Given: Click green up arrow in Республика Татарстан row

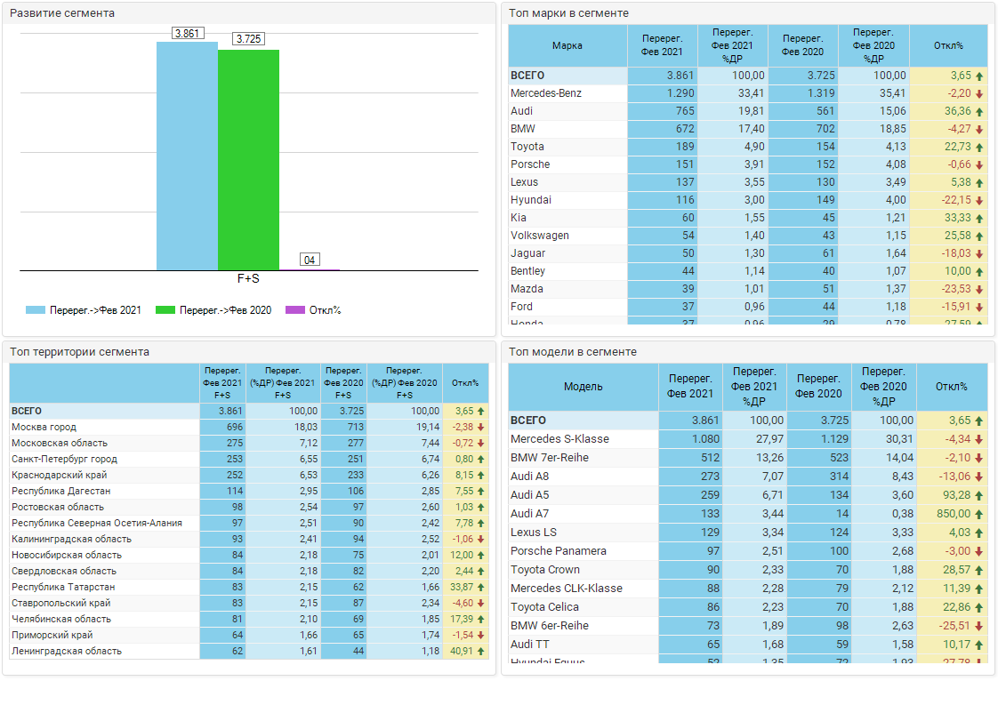Looking at the screenshot, I should click(x=480, y=588).
